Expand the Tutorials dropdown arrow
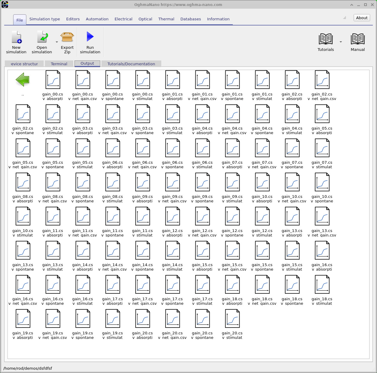The image size is (377, 373). tap(341, 42)
